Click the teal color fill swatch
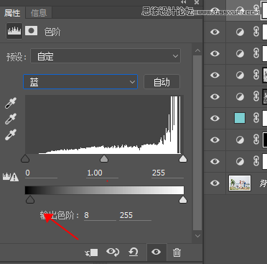This screenshot has height=264, width=267. tap(240, 118)
